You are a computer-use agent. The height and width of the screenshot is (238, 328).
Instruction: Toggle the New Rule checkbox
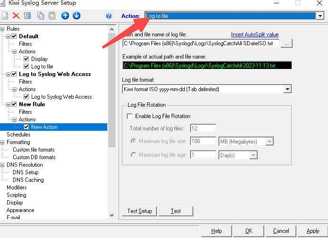click(x=14, y=104)
